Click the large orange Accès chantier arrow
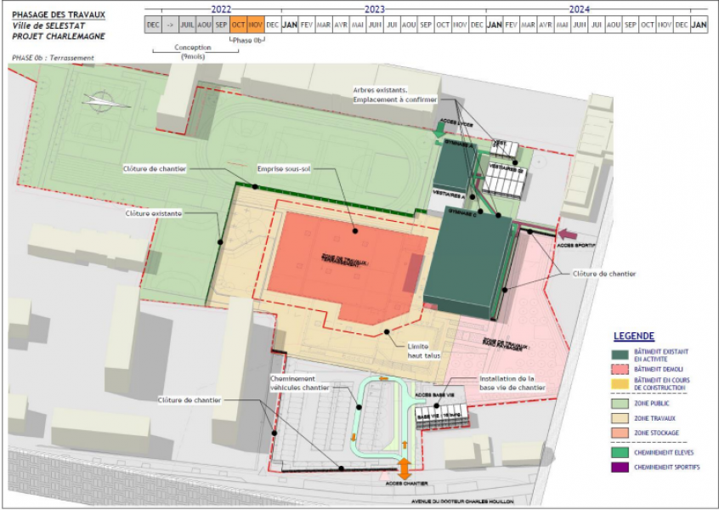This screenshot has height=510, width=719. tap(405, 468)
